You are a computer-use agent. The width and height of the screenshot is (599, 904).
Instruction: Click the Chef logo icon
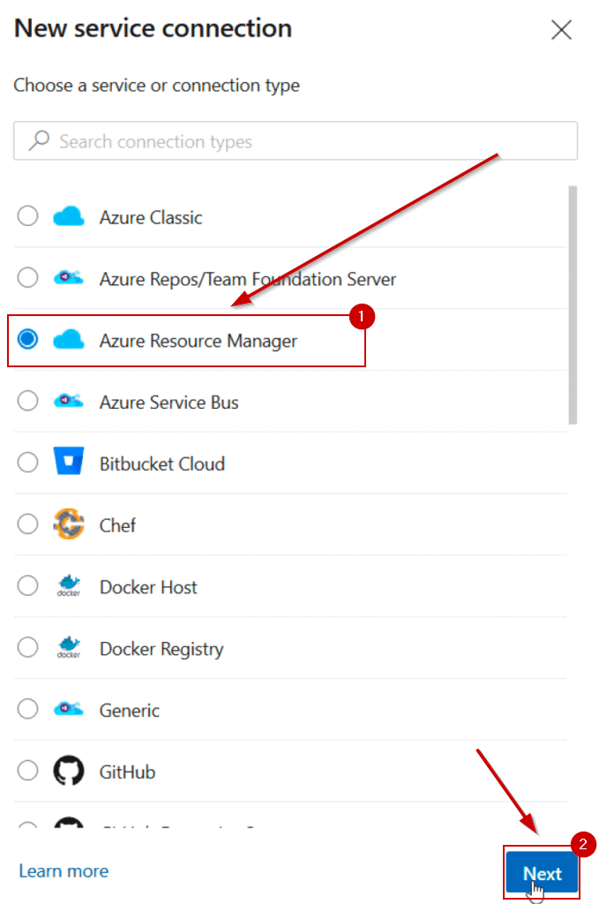pyautogui.click(x=68, y=524)
